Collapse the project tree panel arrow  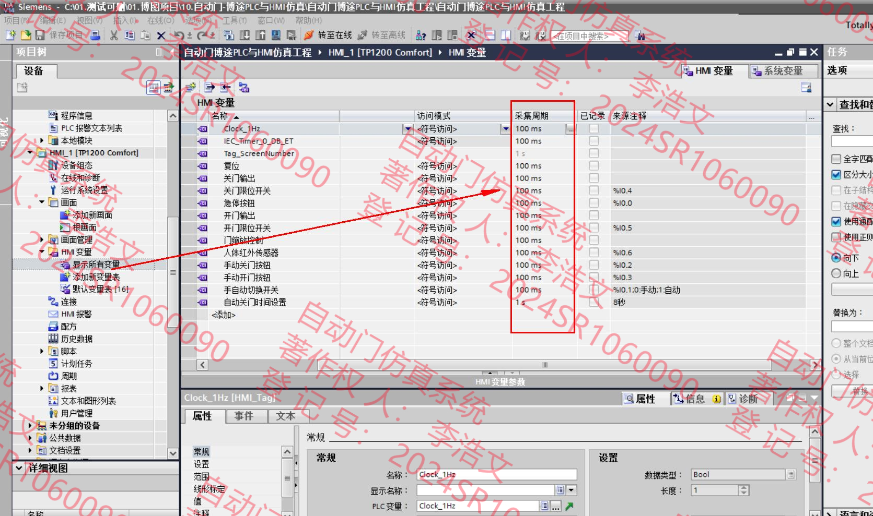(172, 52)
